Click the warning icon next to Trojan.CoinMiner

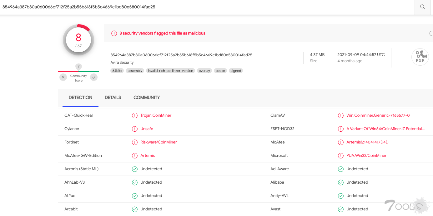click(135, 115)
